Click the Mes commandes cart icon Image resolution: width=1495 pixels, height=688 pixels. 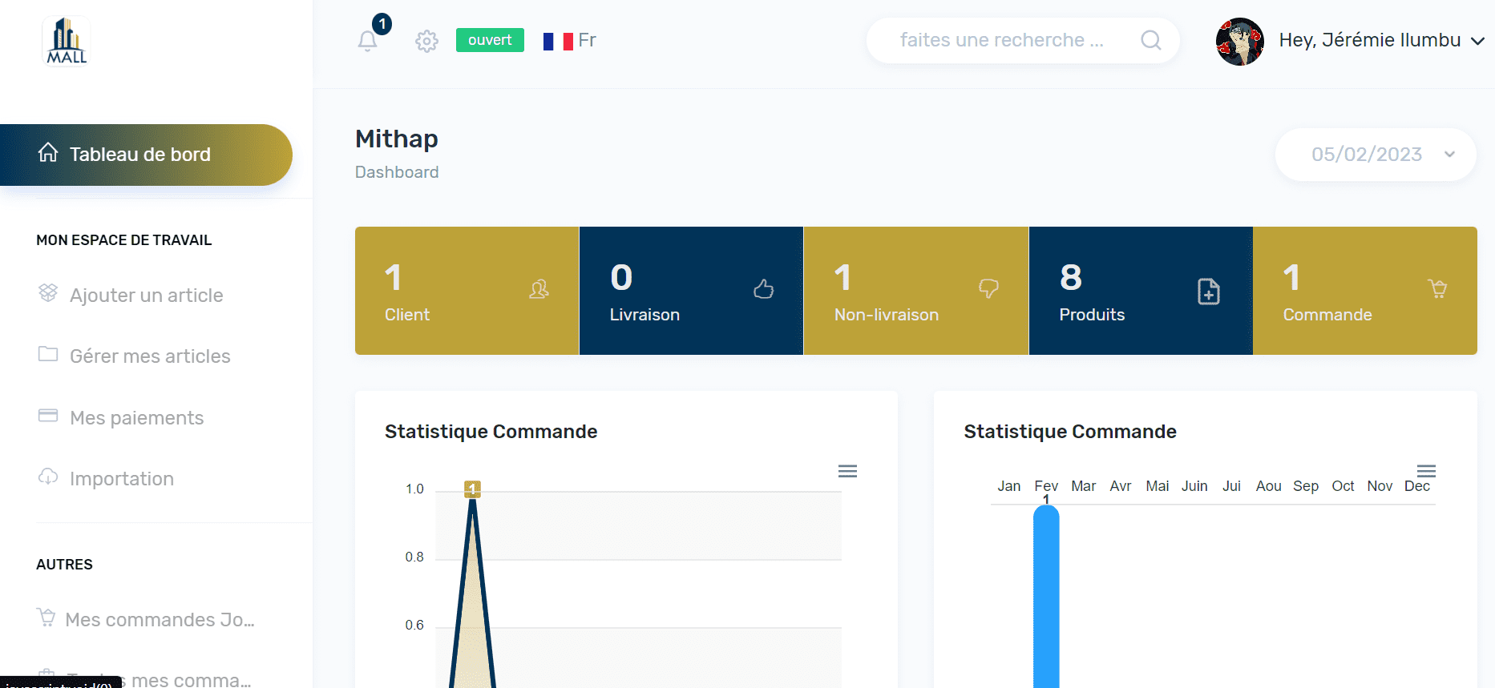tap(46, 617)
